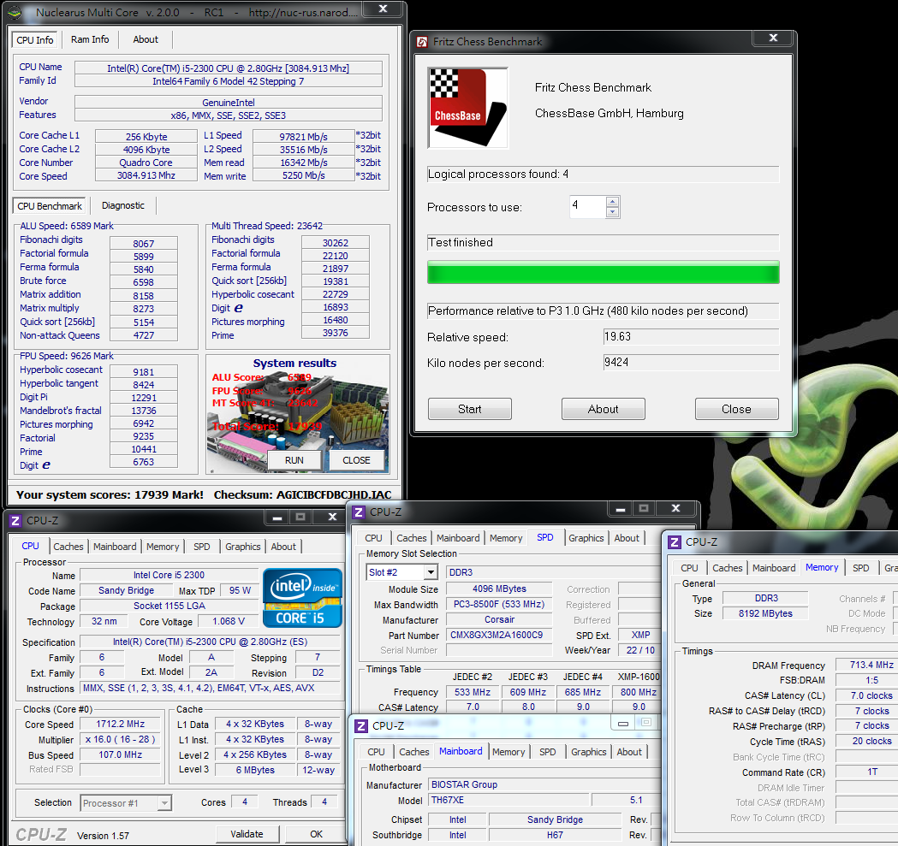
Task: Click the Z icon of the CPU-Z Mainboard window
Action: pyautogui.click(x=360, y=725)
